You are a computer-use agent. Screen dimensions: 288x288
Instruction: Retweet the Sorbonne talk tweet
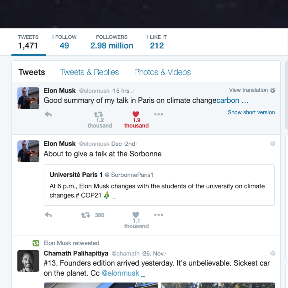tap(85, 215)
